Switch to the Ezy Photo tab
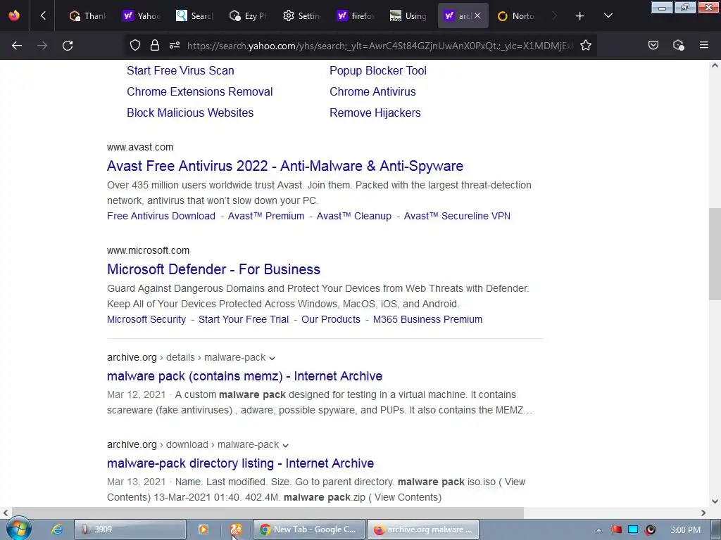Image resolution: width=721 pixels, height=540 pixels. click(248, 15)
